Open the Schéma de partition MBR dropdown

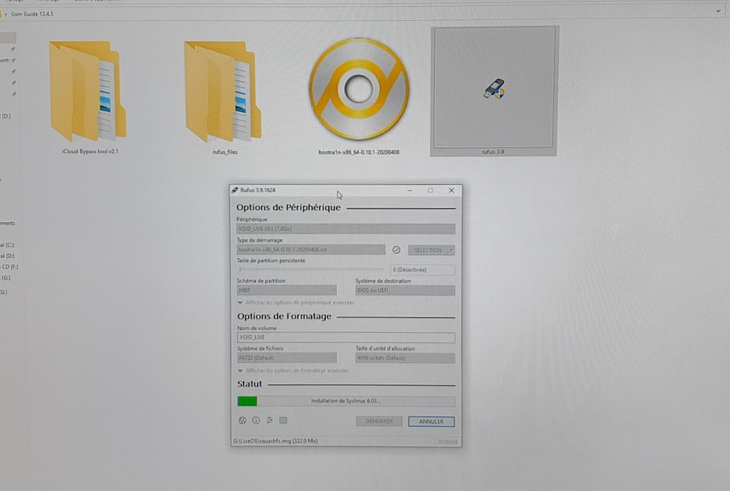[287, 290]
